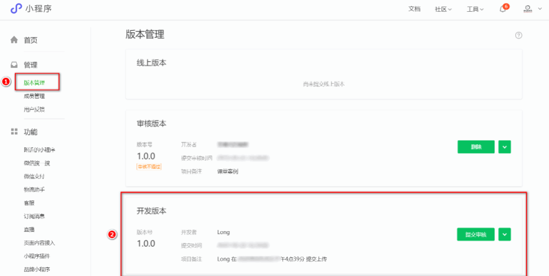Click the 课堂案例 project note

(227, 171)
